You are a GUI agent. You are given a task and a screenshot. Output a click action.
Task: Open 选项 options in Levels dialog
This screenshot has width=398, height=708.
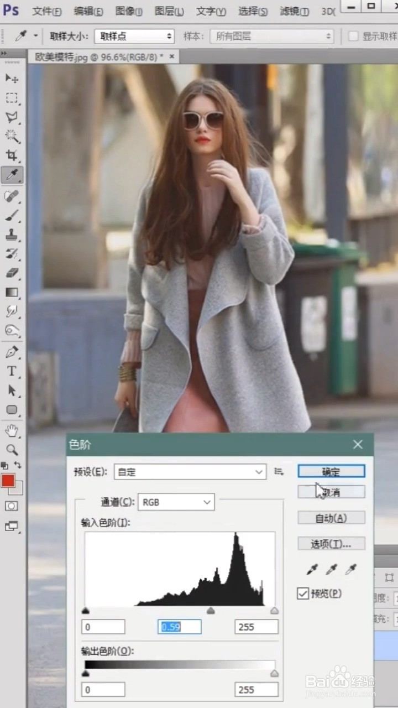click(331, 544)
